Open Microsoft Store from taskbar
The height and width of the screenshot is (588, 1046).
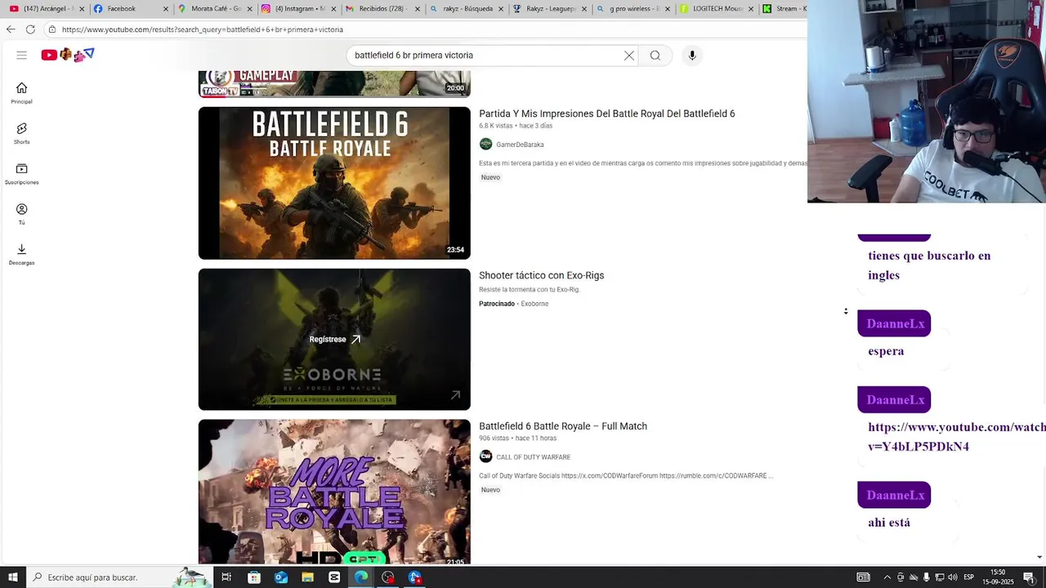(254, 577)
